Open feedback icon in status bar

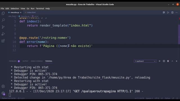(173, 98)
